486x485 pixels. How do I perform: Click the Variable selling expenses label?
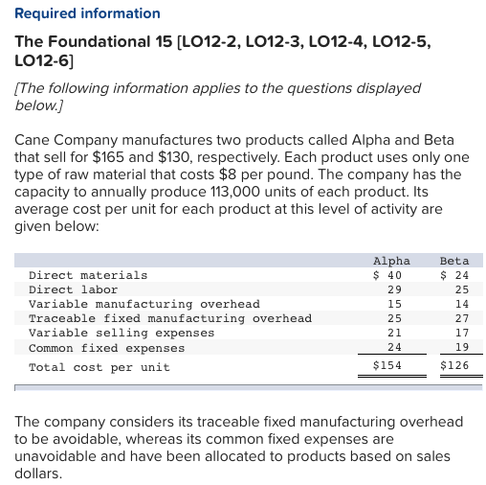(x=121, y=333)
